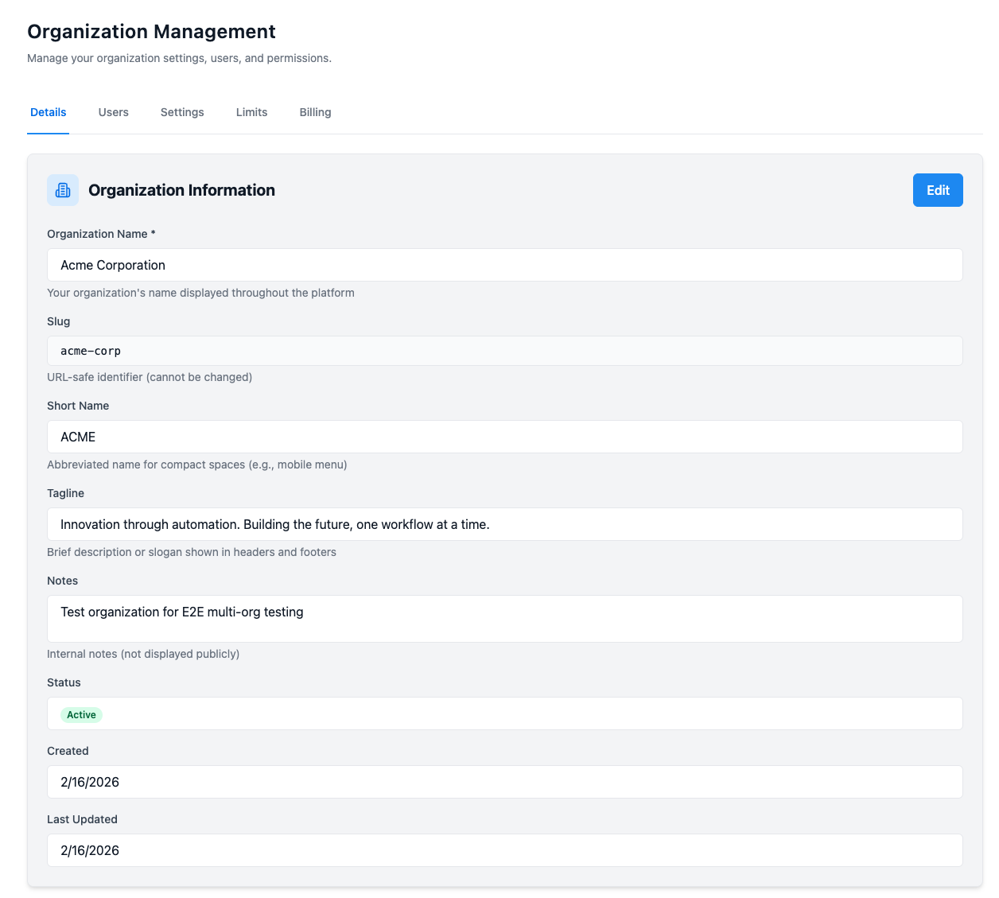Image resolution: width=999 pixels, height=898 pixels.
Task: Click the Organization Name required label
Action: coord(101,234)
